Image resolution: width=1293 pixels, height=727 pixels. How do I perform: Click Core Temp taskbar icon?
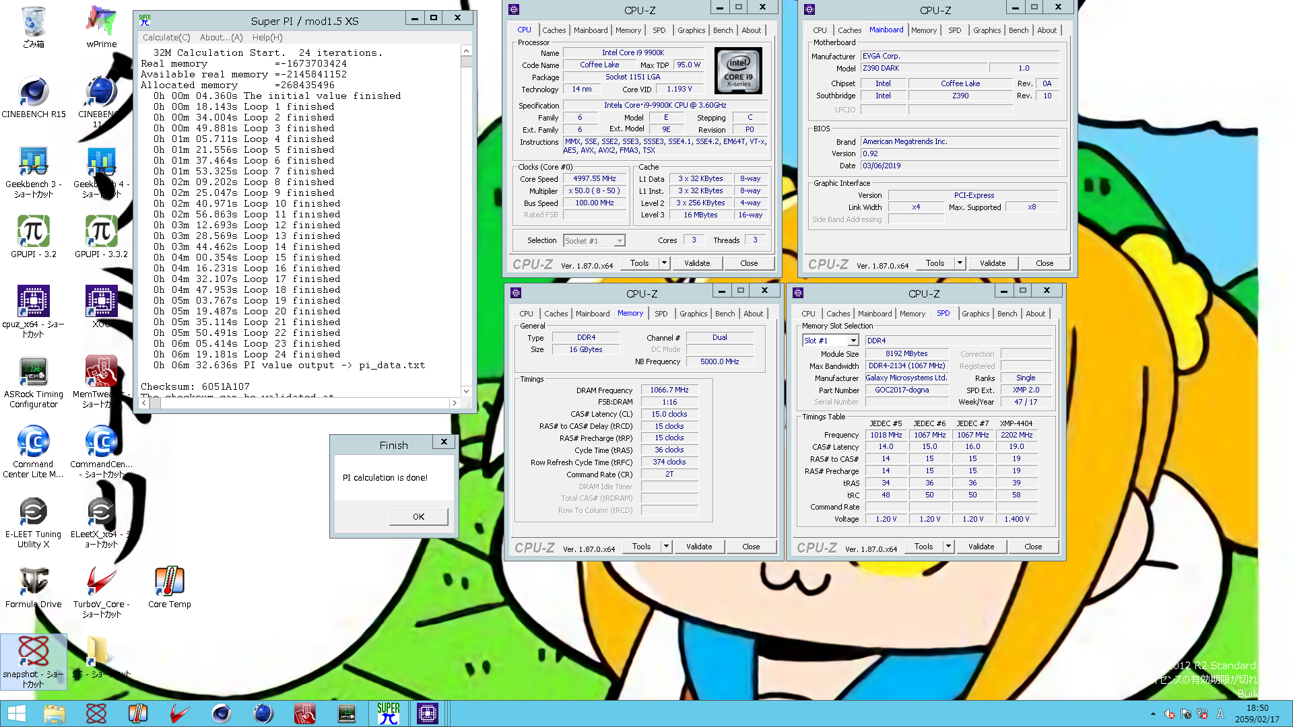pos(138,714)
